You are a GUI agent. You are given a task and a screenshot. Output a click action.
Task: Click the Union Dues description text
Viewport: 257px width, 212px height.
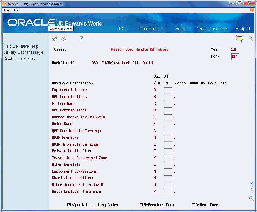(x=62, y=124)
